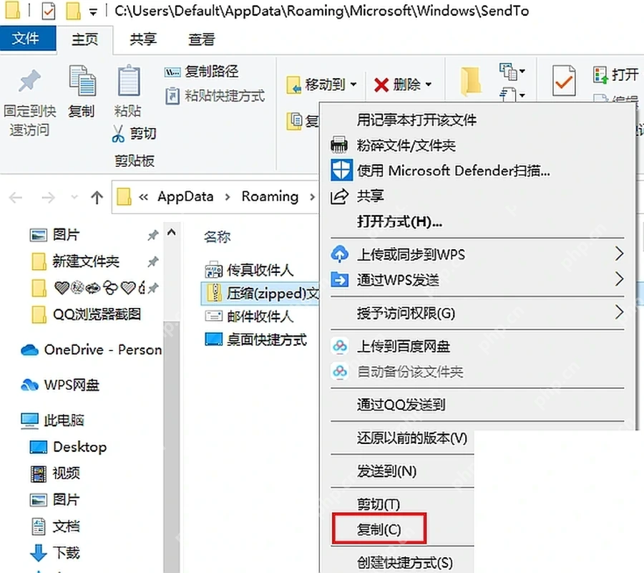The height and width of the screenshot is (573, 644).
Task: Select the 传真收件人 file
Action: click(x=249, y=270)
